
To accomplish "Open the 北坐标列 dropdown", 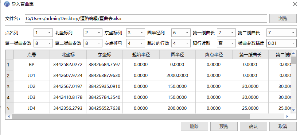I will 93,33.
